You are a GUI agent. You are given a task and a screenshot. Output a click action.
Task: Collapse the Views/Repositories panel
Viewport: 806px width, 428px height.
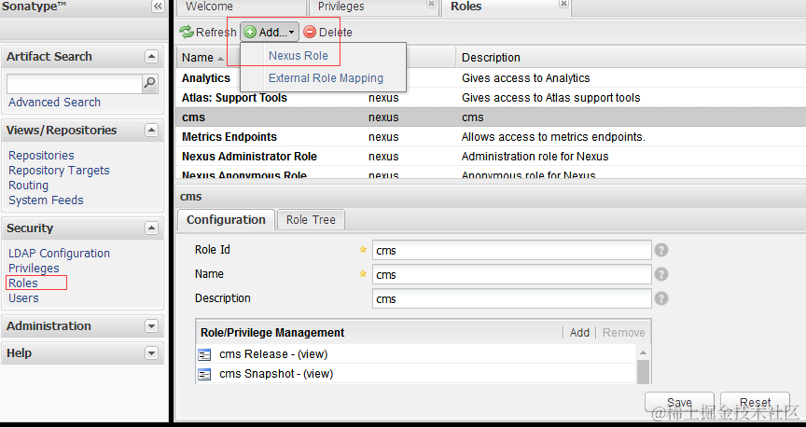click(x=151, y=130)
